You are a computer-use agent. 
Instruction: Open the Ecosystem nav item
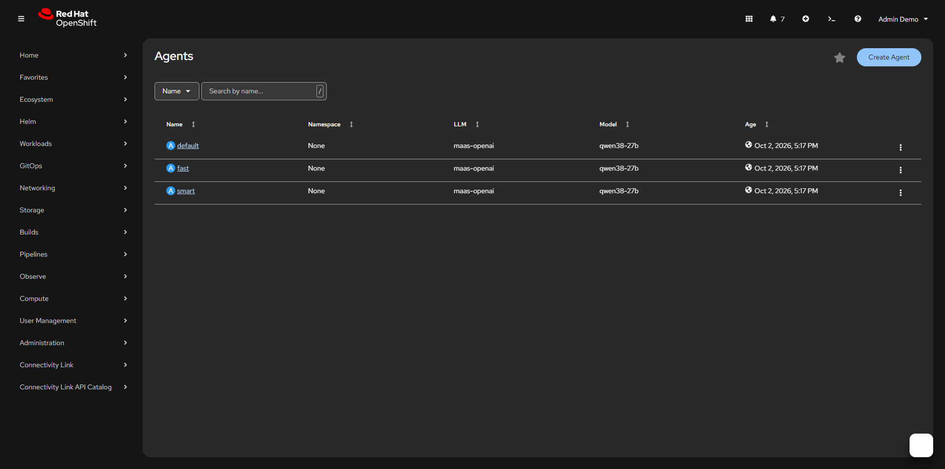pos(73,99)
